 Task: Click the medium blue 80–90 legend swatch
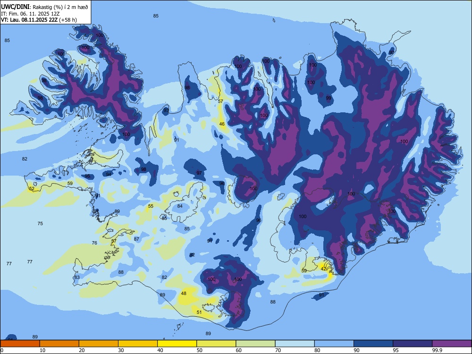(x=334, y=344)
